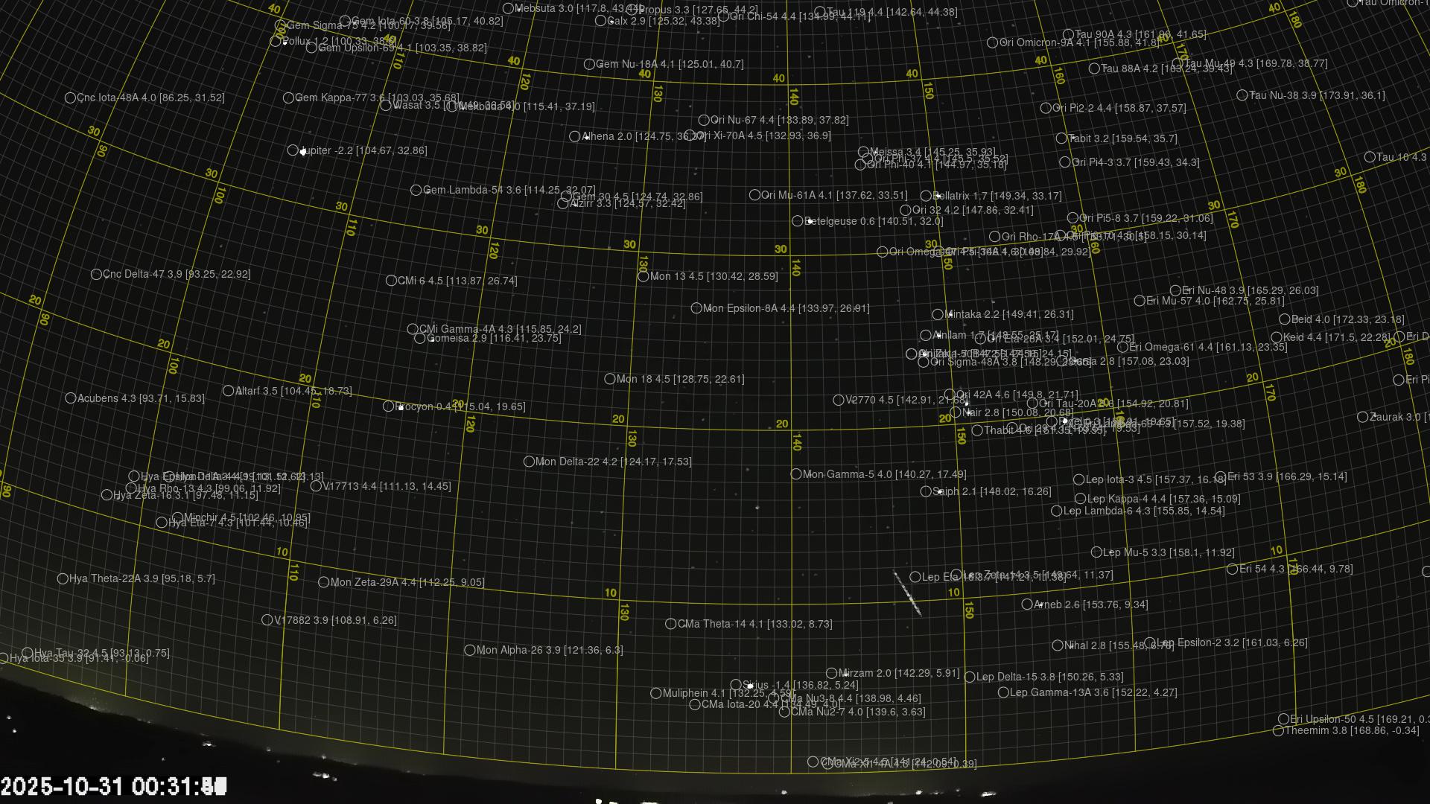Select the Pollux star marker circle

tap(275, 42)
